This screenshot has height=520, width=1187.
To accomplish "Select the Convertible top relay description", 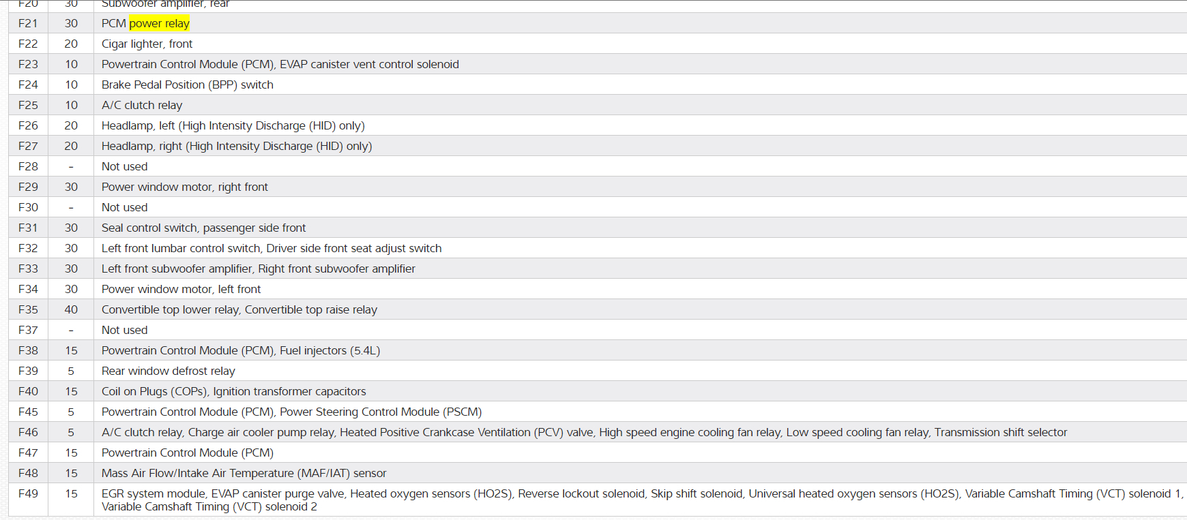I will 239,309.
